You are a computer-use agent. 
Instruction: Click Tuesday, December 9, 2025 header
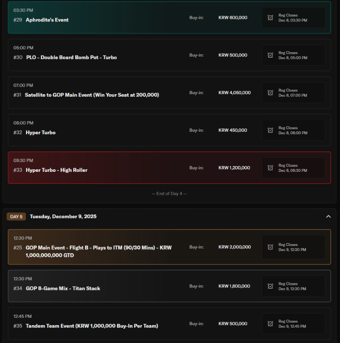click(x=63, y=217)
